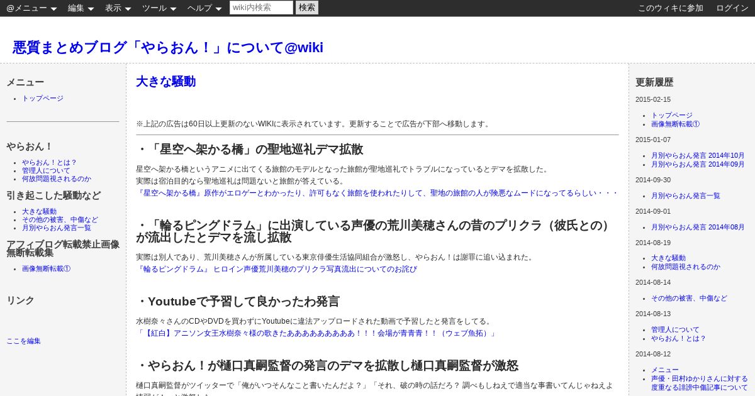The image size is (755, 396).
Task: Select the 60日以上更新のないWIKI ad notice text
Action: (314, 124)
